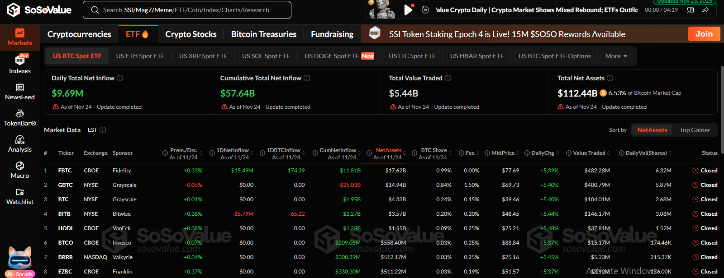Viewport: 724px width, 278px height.
Task: Open the Markets sidebar section
Action: click(x=20, y=37)
